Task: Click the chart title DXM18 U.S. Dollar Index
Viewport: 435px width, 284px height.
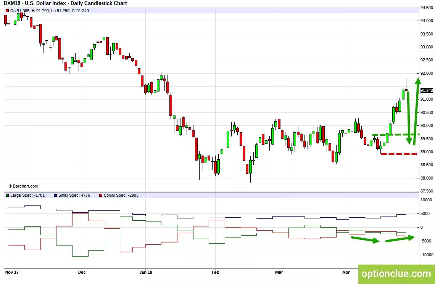Action: [66, 3]
